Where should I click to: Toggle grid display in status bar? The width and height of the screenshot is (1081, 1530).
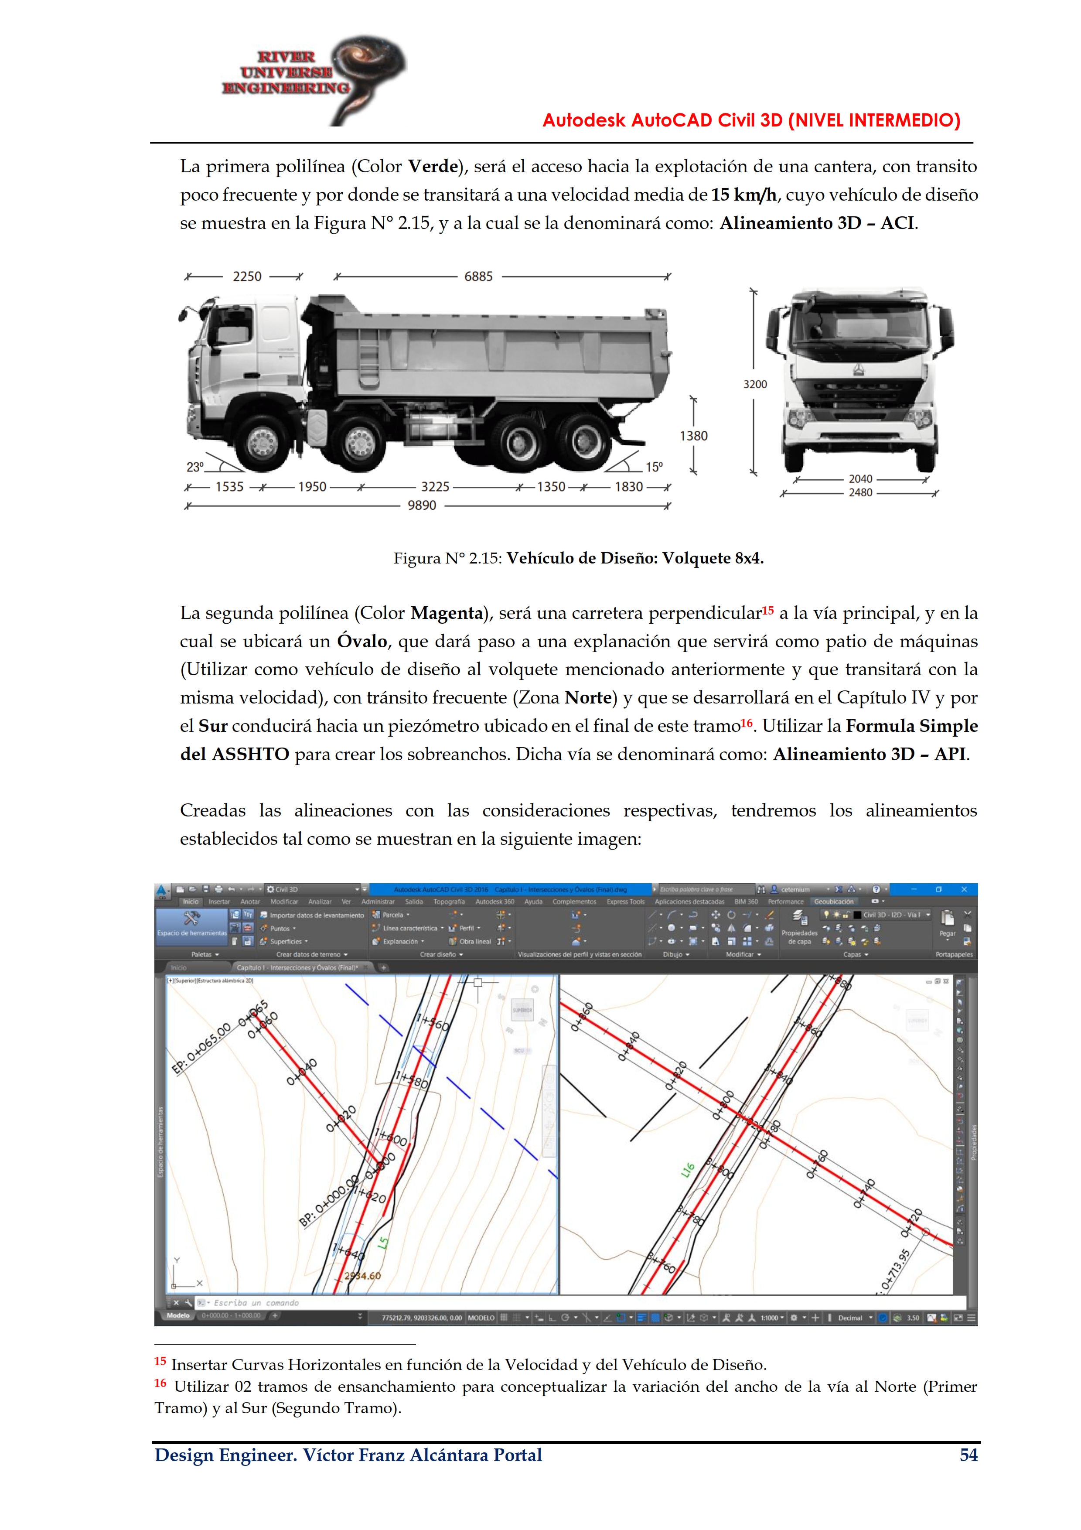[x=504, y=1318]
